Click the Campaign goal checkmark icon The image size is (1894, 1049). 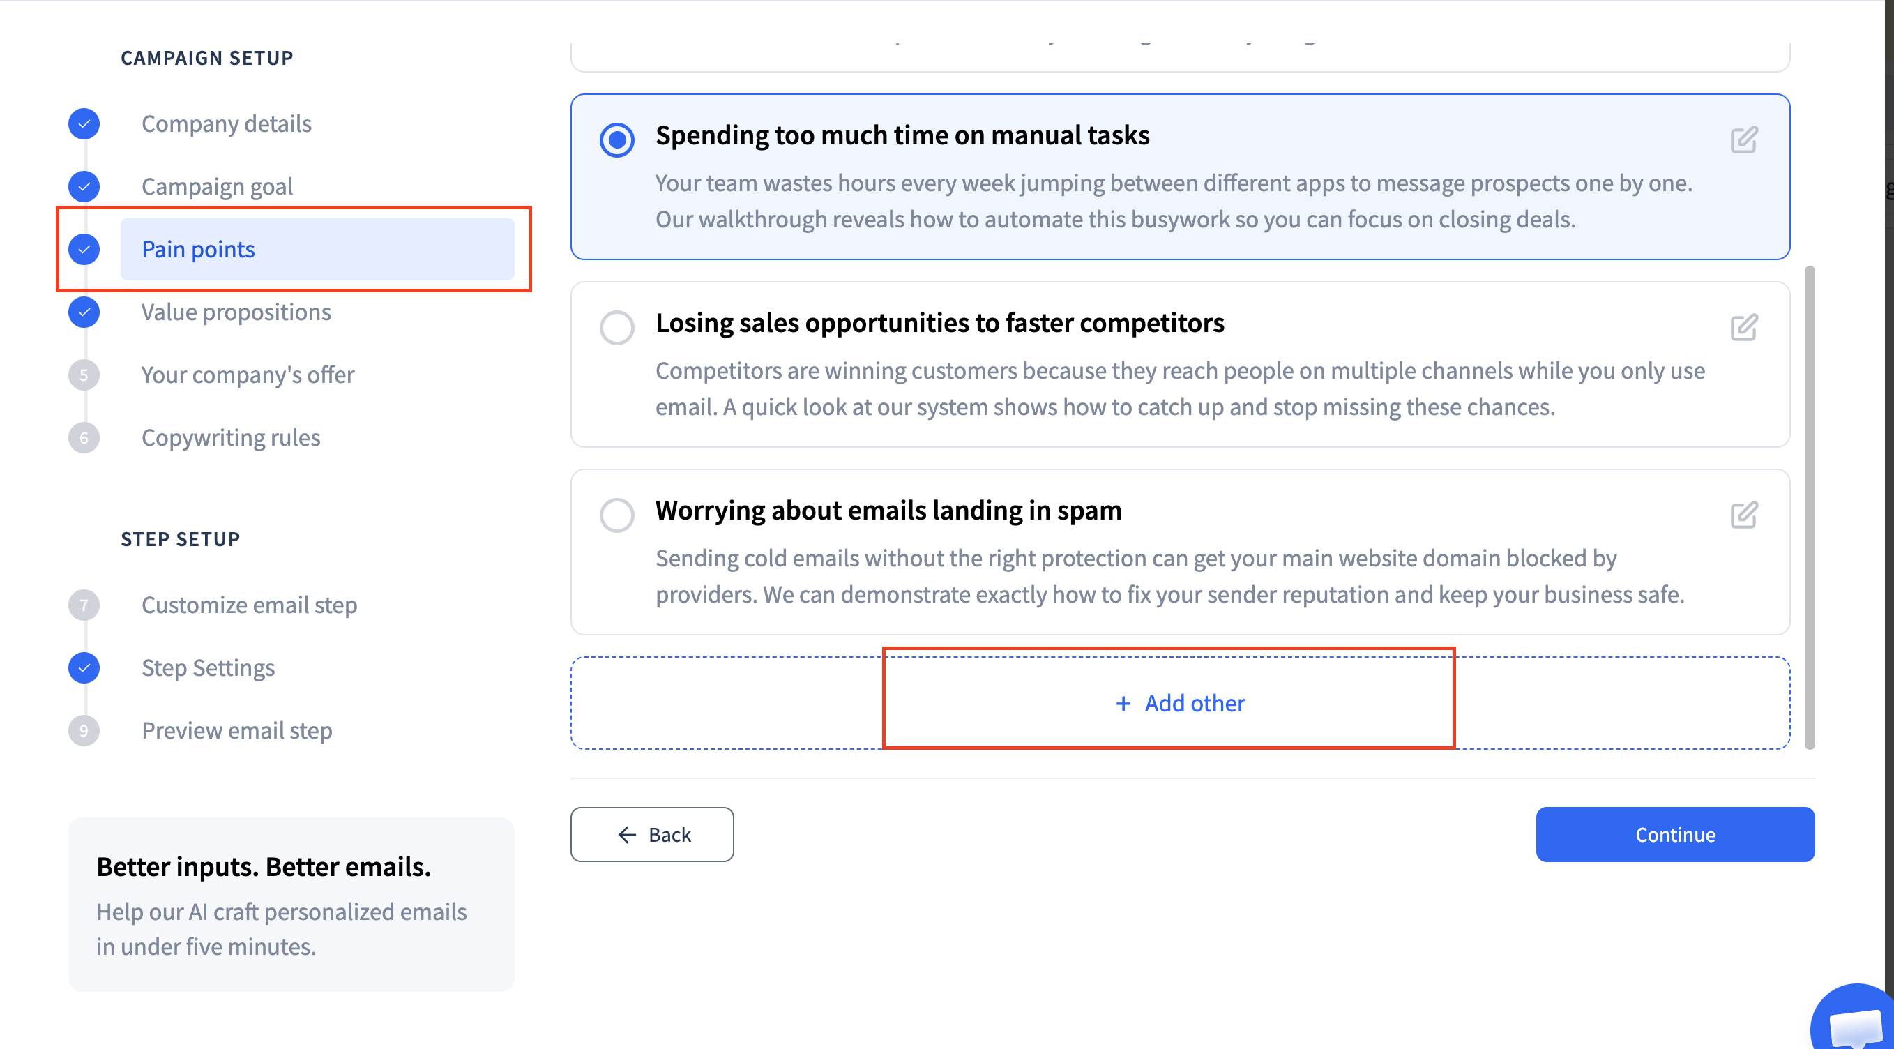coord(84,187)
